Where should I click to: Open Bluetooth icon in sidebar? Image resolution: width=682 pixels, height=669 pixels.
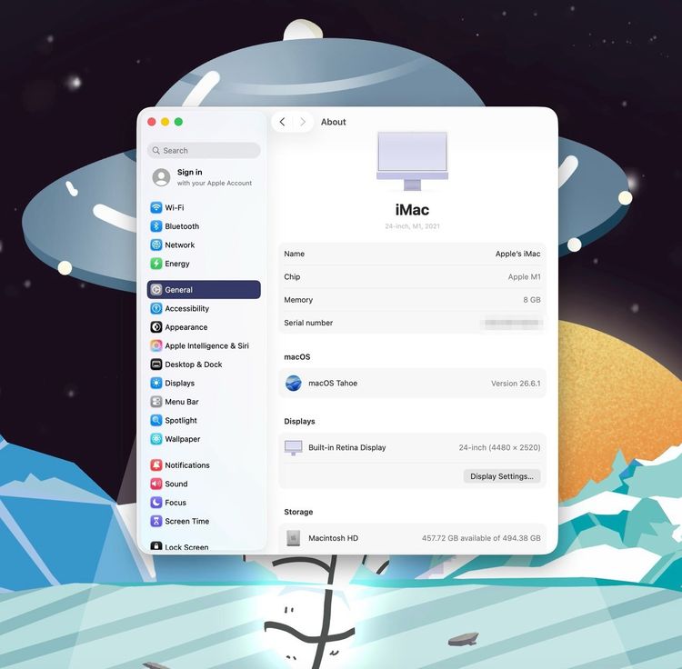tap(156, 226)
